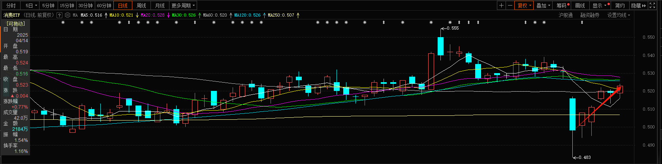
Task: Click the 振幅 value 1.54%
Action: coord(21,140)
